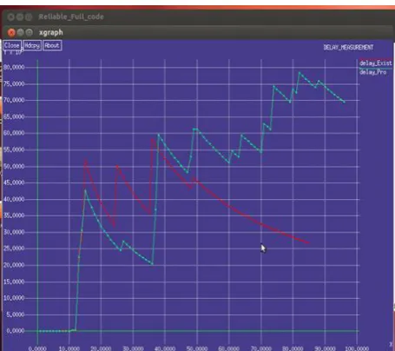Click the 10.0000 Y-axis label
The height and width of the screenshot is (351, 395).
[14, 298]
